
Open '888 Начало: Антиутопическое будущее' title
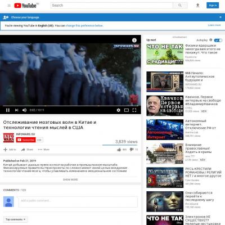[x=200, y=76]
